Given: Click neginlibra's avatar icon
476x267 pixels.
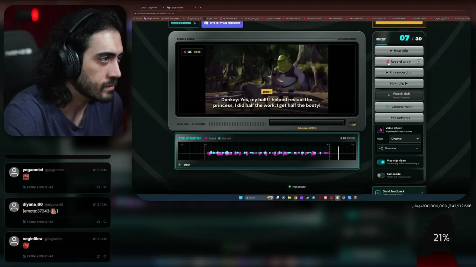Looking at the screenshot, I should pyautogui.click(x=14, y=241).
